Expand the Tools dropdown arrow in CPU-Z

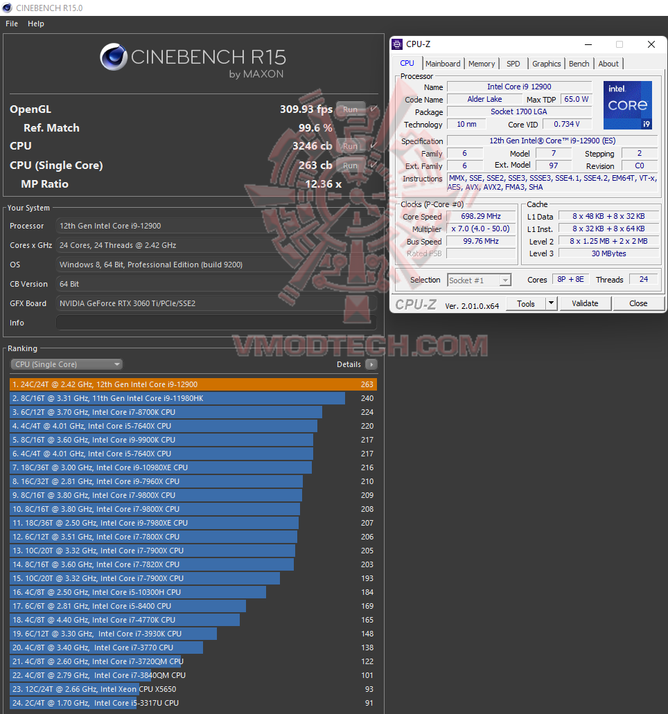point(551,303)
